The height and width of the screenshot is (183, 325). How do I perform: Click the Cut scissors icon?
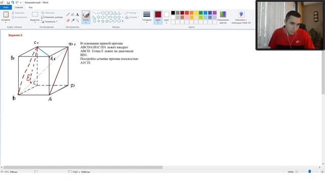(x=13, y=13)
